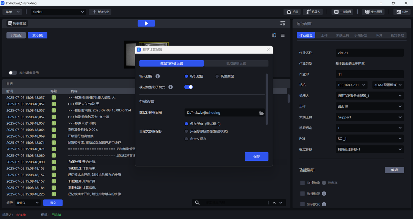Click the blue play run button
Screen dimensions: 413x219
[x=146, y=24]
